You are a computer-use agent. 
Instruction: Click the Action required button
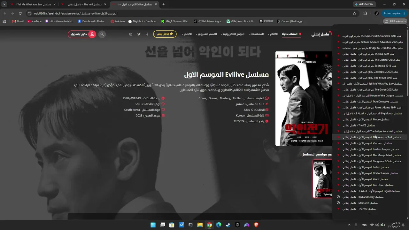click(x=394, y=13)
